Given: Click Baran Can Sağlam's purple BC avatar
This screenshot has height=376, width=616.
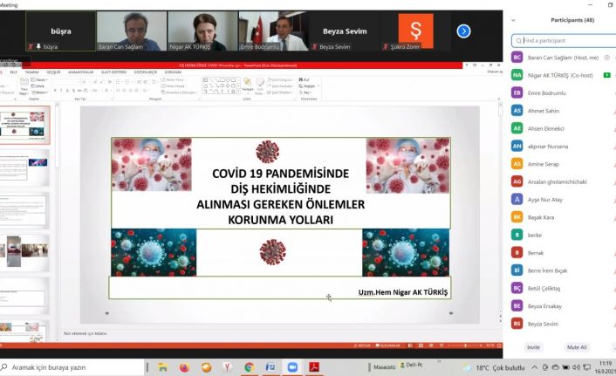Looking at the screenshot, I should coord(517,58).
